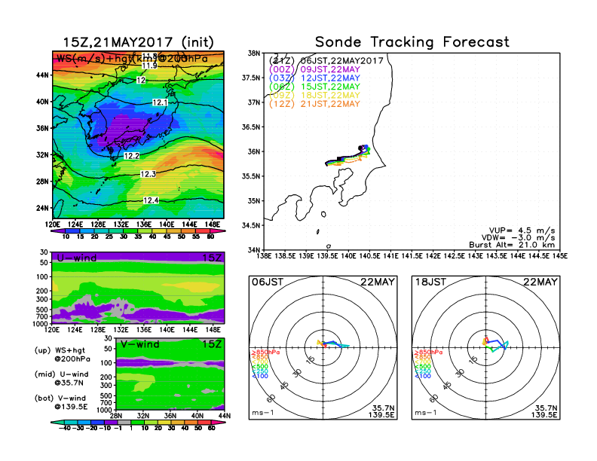Viewport: 597px width, 461px height.
Task: Select the "WS(m/s)+hgt(km)@200hPa" map label
Action: point(132,59)
